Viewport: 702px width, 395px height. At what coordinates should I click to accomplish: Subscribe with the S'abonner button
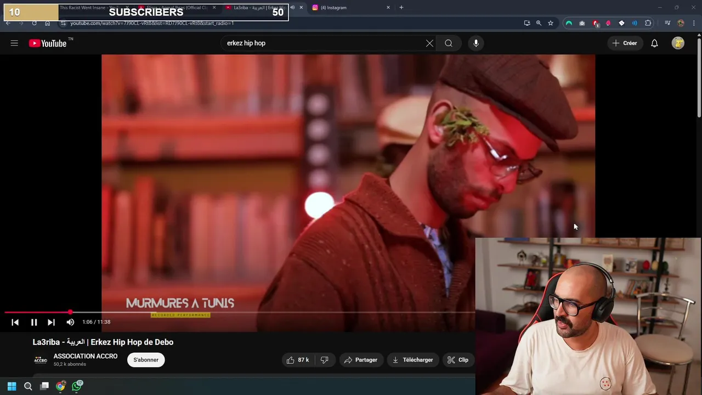click(x=146, y=360)
